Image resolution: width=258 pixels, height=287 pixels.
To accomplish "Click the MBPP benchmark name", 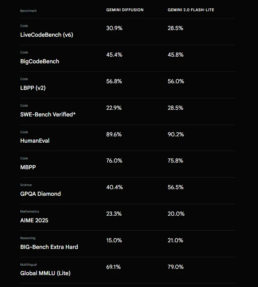I will tap(28, 167).
